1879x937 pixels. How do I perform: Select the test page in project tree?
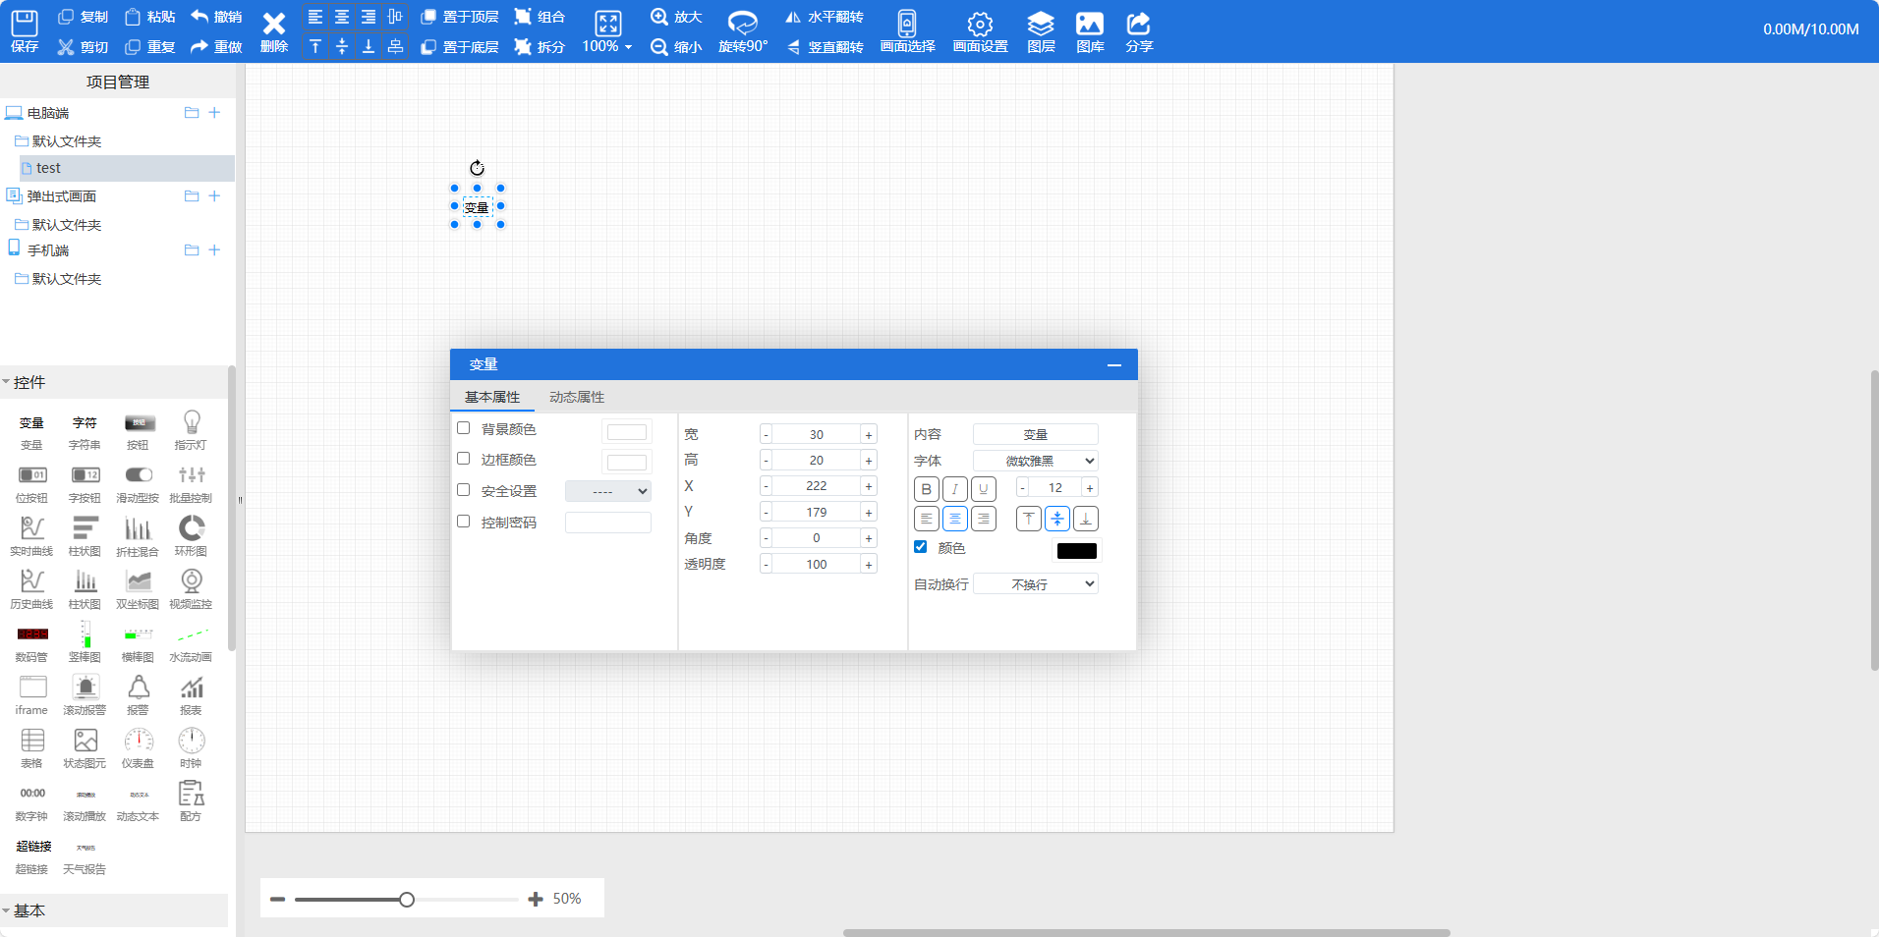coord(49,168)
